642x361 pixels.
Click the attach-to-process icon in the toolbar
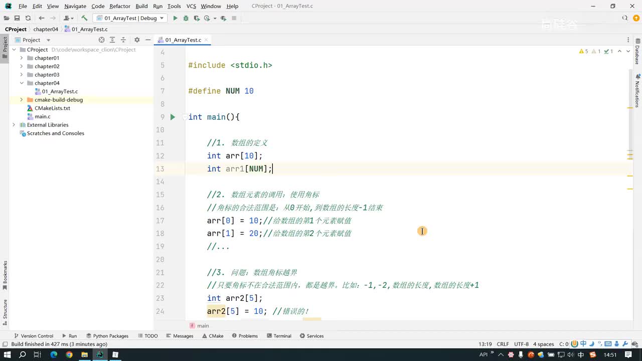223,18
